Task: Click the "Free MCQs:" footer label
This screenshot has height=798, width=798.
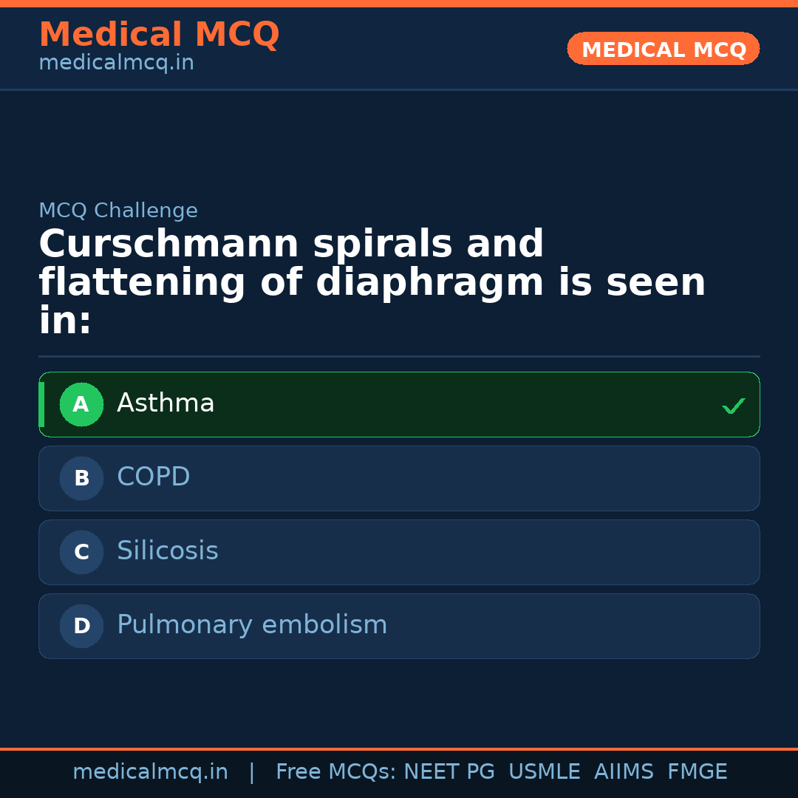Action: tap(336, 772)
